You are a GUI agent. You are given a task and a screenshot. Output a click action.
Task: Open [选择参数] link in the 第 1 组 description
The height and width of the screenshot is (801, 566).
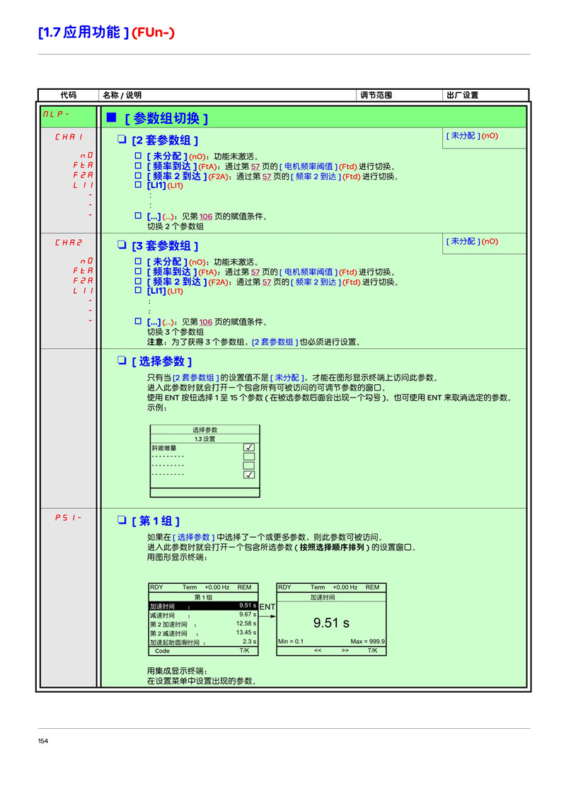coord(194,537)
